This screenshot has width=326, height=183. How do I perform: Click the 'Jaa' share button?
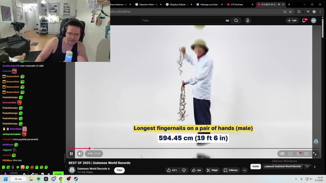click(196, 170)
